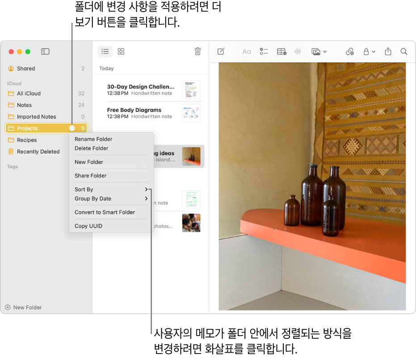Open the lock note dropdown

pyautogui.click(x=369, y=51)
